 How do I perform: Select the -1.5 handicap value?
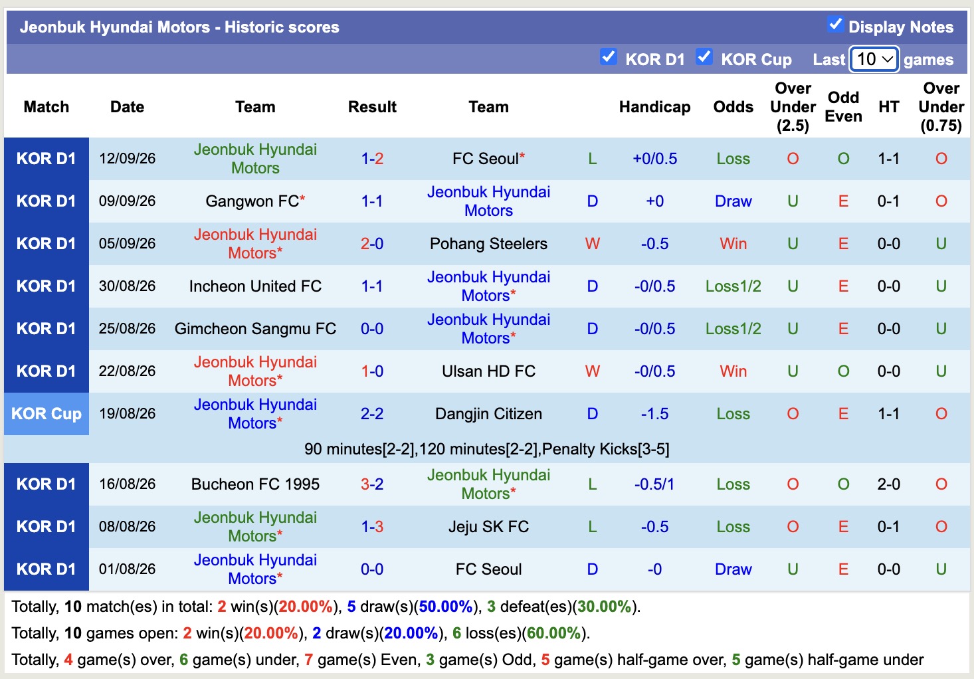click(x=654, y=414)
